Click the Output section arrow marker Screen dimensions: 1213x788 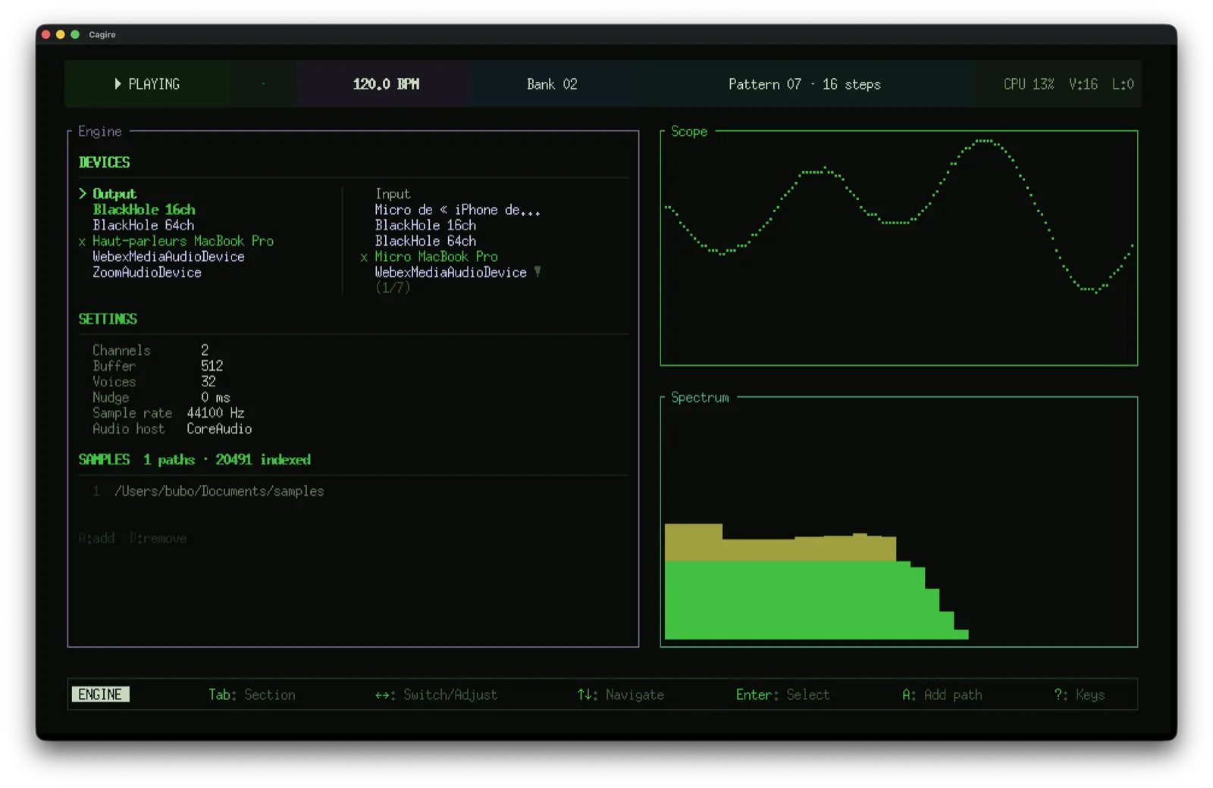[x=83, y=194]
